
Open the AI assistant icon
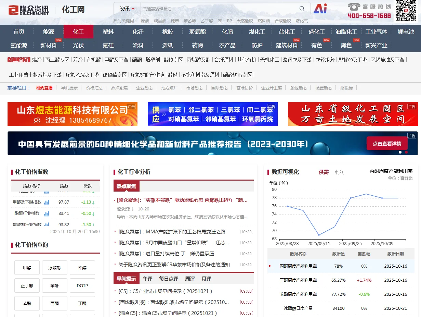(x=320, y=9)
